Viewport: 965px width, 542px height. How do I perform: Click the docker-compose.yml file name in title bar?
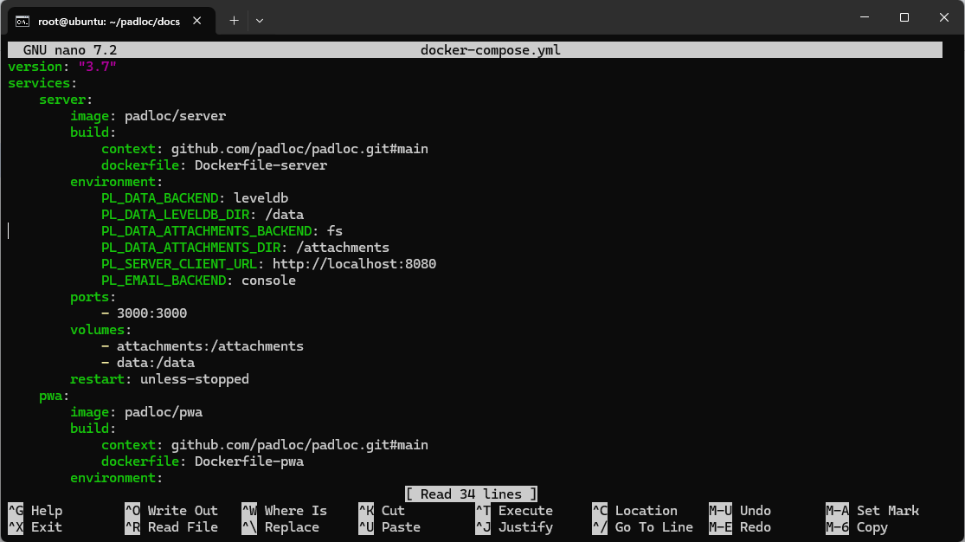click(x=491, y=50)
